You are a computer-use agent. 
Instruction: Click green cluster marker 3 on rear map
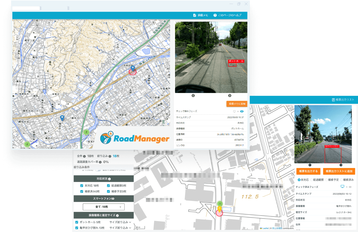point(220,203)
